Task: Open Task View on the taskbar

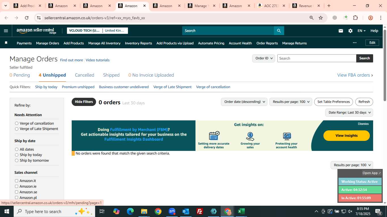Action: coord(102,211)
